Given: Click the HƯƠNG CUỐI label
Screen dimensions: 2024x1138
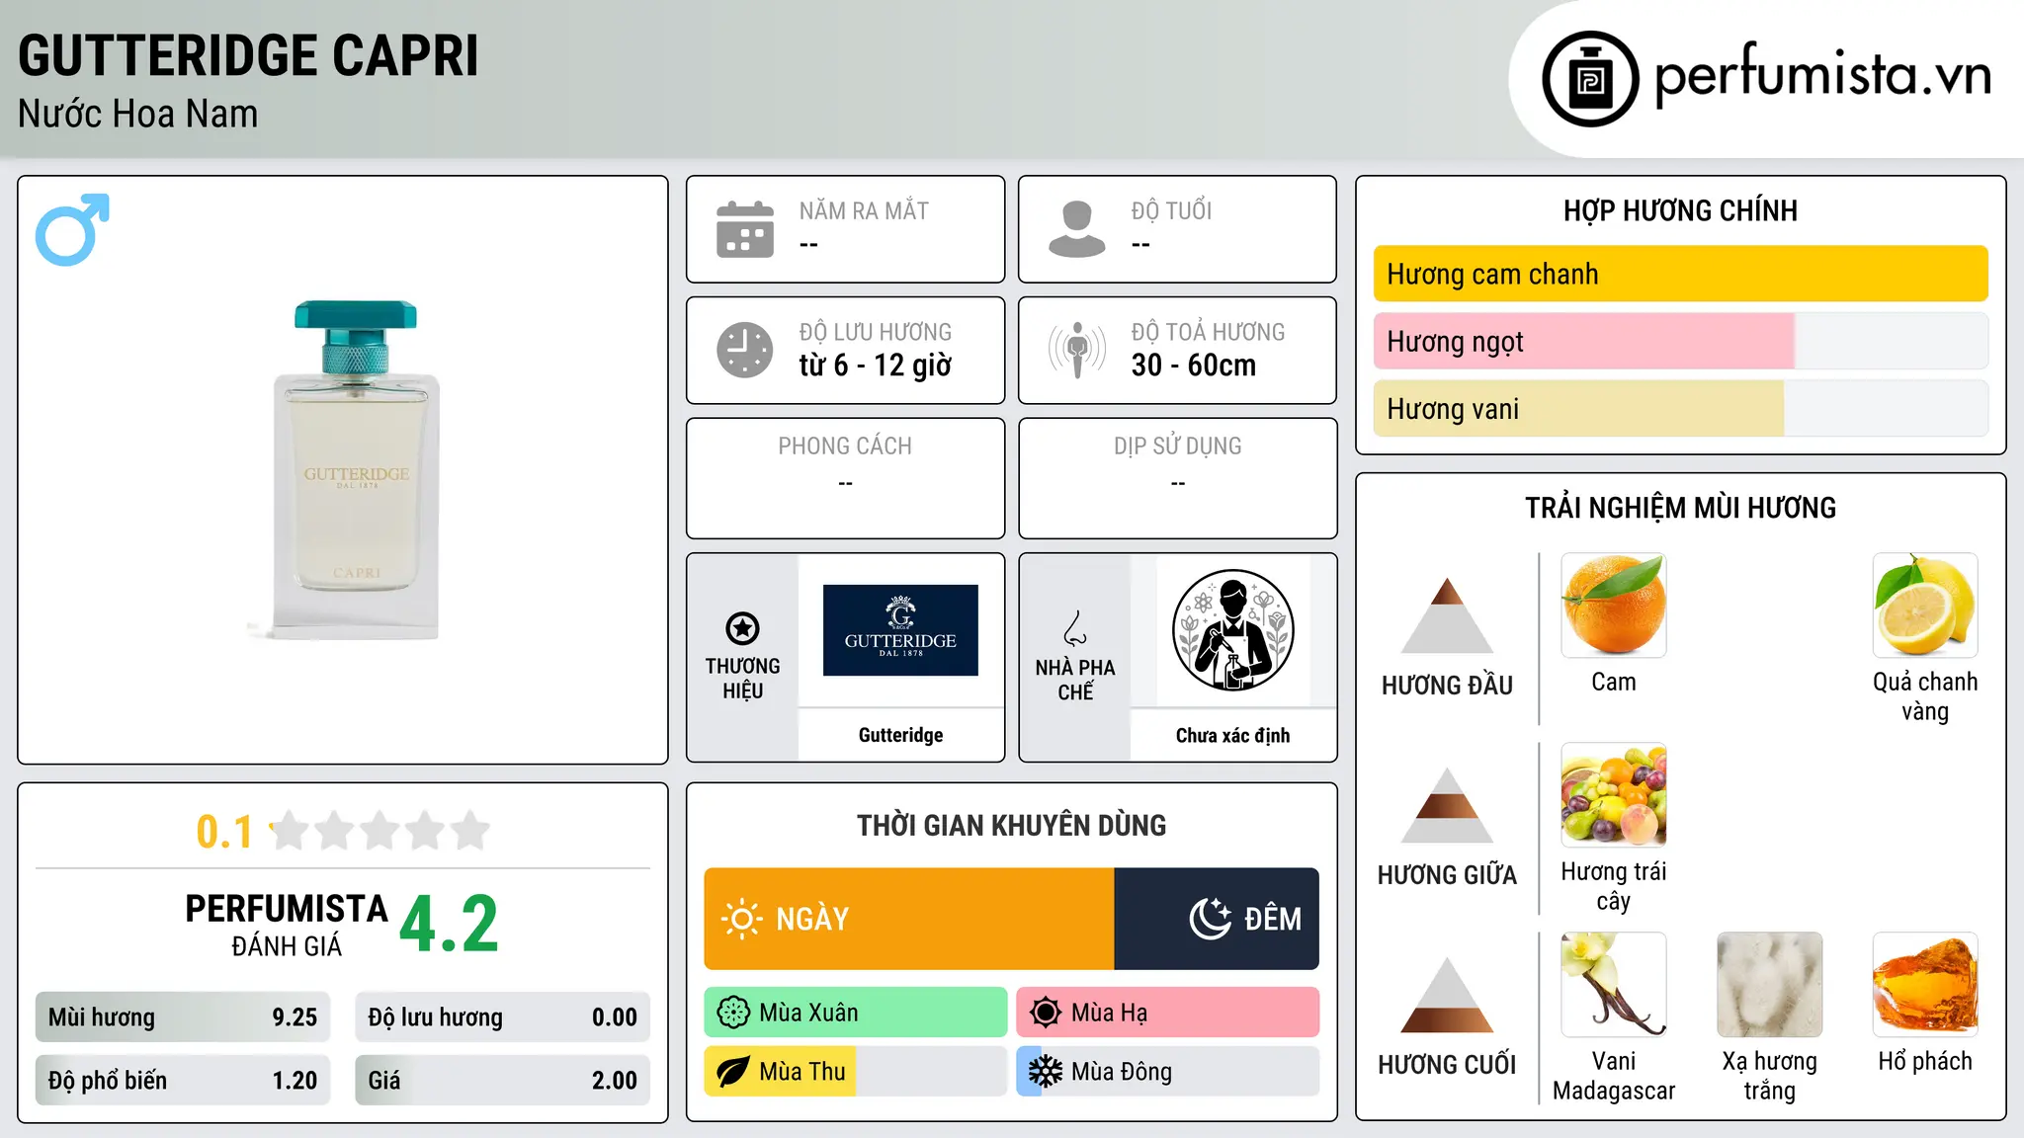Looking at the screenshot, I should (x=1447, y=1065).
